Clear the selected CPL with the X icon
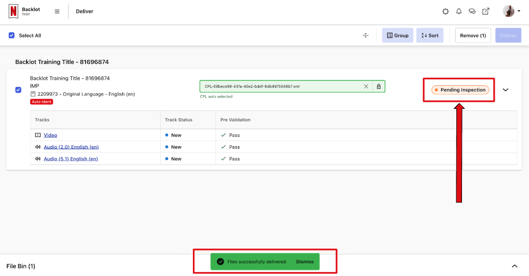 point(366,86)
